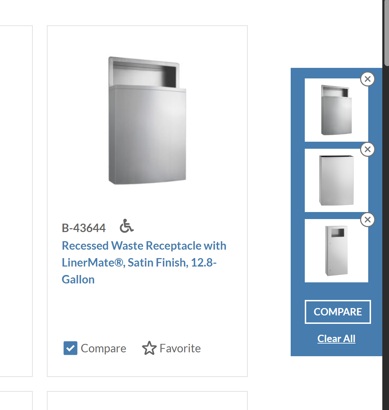Viewport: 389px width, 410px height.
Task: Click the large B-43644 product image
Action: 147,121
